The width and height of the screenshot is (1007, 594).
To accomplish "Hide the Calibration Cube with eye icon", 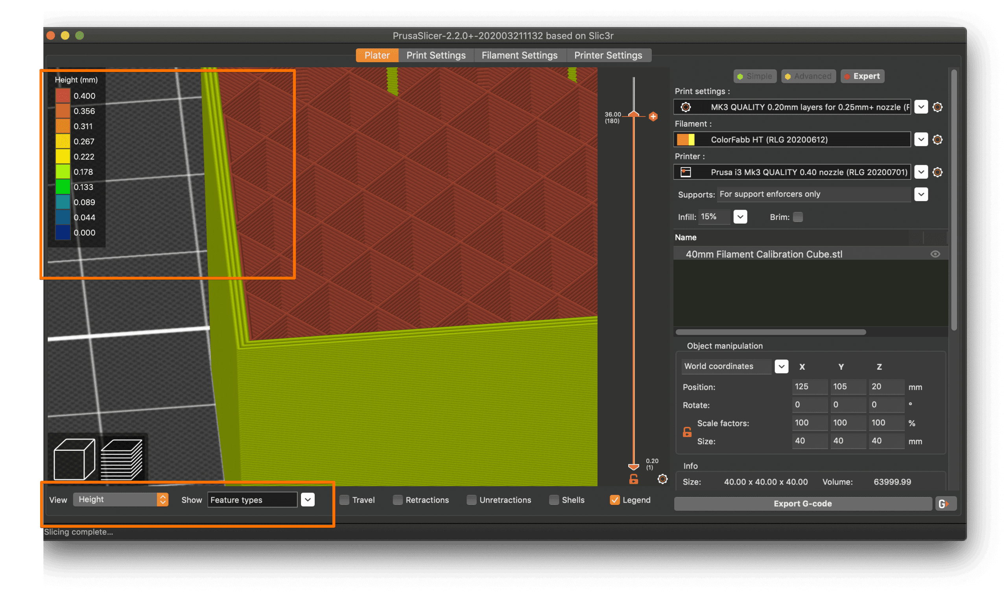I will 935,254.
